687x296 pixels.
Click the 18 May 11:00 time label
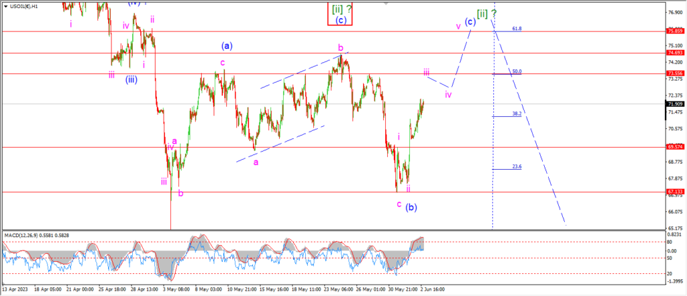305,289
